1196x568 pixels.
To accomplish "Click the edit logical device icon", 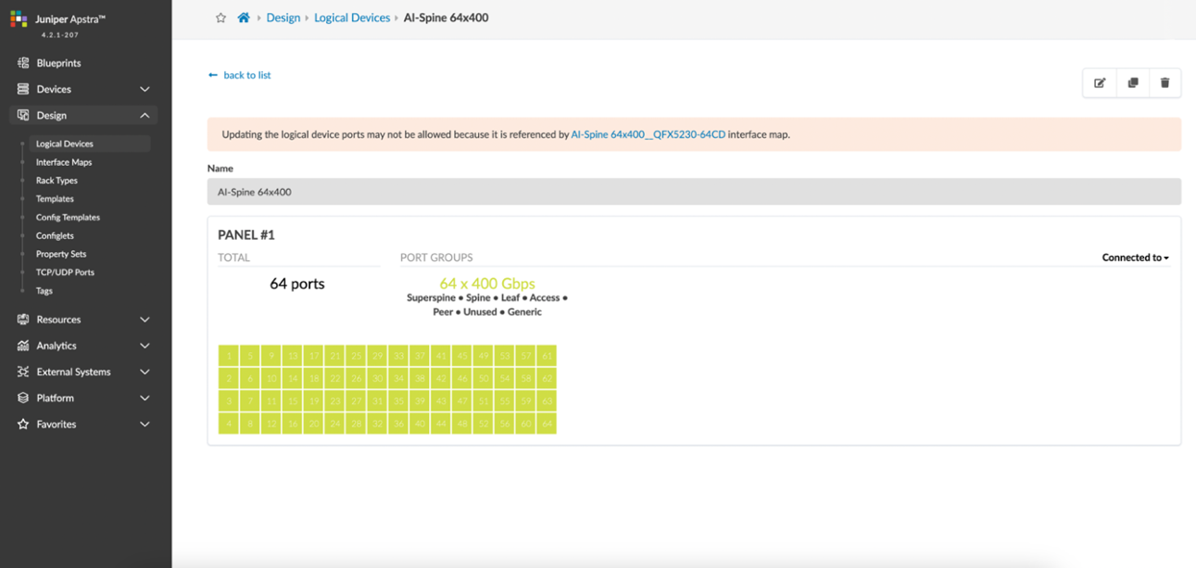I will (x=1100, y=83).
